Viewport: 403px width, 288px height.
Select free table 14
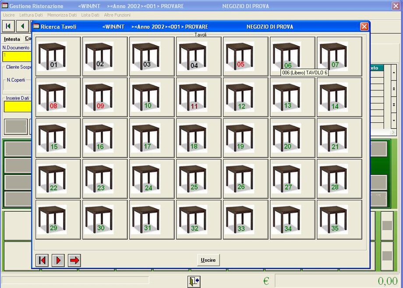click(339, 97)
